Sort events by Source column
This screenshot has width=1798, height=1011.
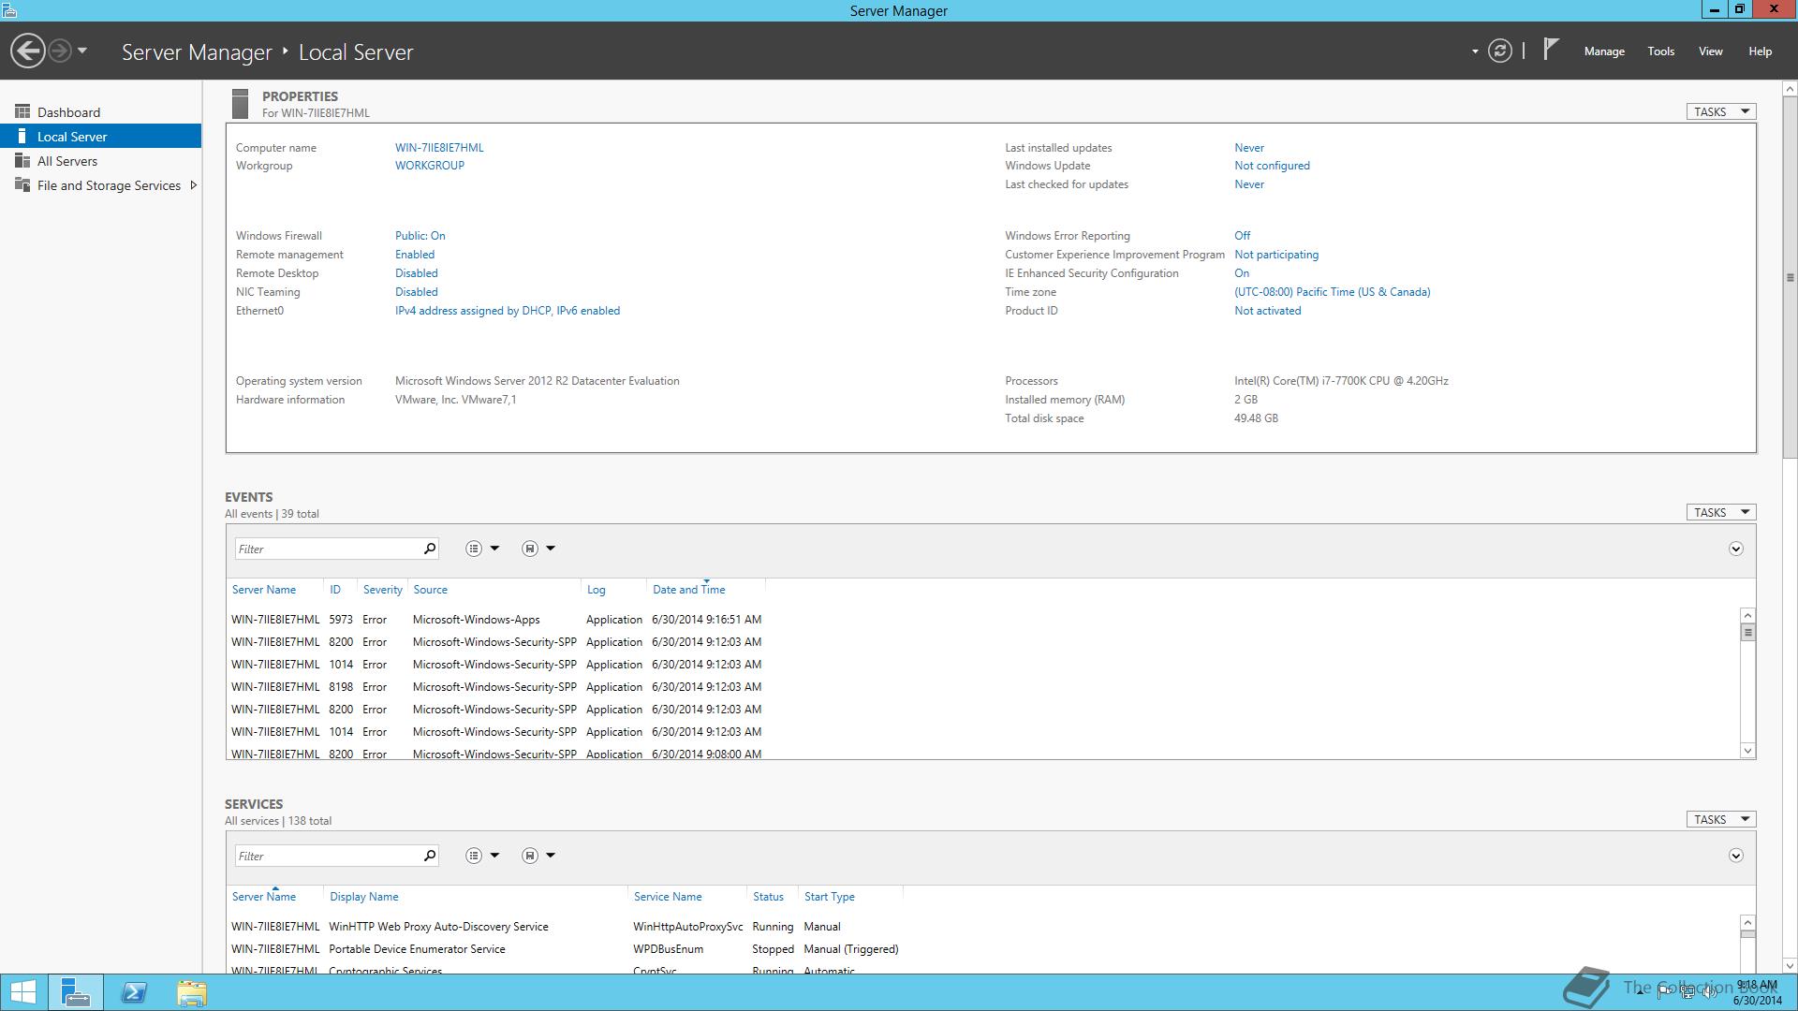click(x=431, y=590)
